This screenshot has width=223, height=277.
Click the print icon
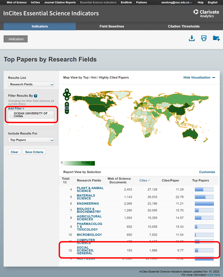click(x=204, y=38)
